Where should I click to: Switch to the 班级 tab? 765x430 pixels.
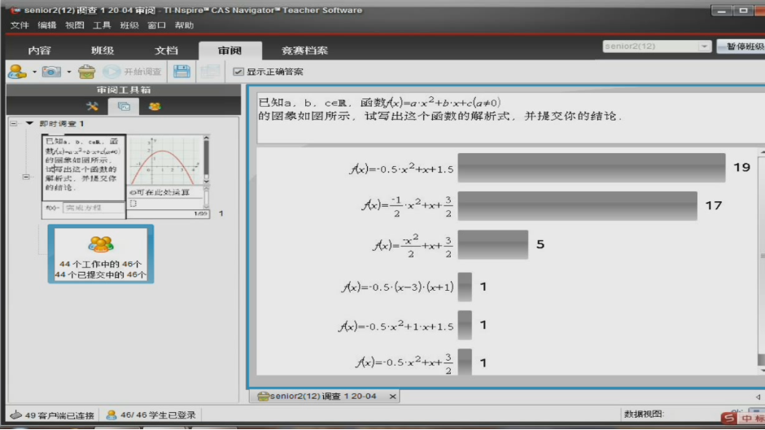click(x=103, y=50)
